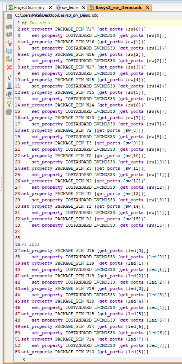This screenshot has width=182, height=364.
Task: Open language templates light bulb icon
Action: coord(9,103)
